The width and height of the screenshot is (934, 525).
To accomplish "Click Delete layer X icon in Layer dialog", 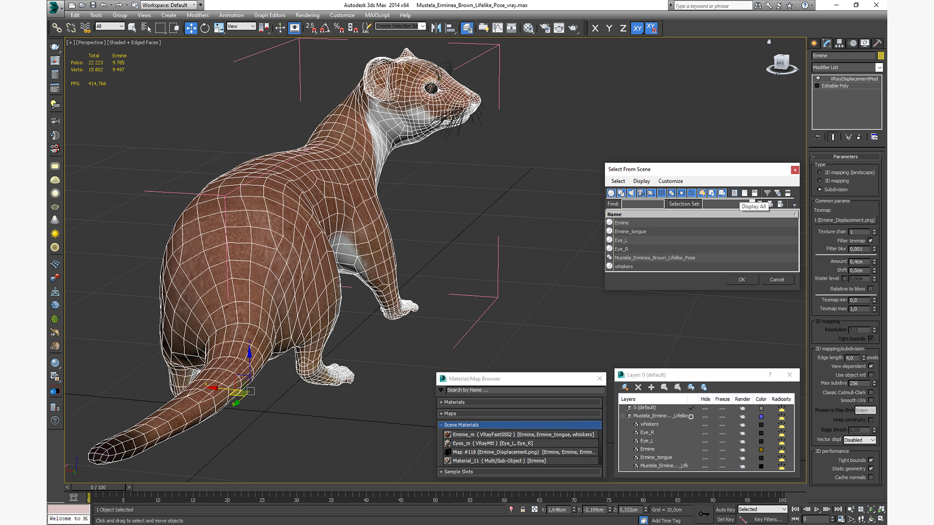I will [638, 387].
